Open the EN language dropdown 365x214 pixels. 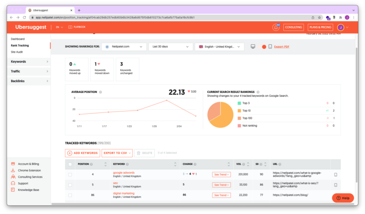coord(59,27)
